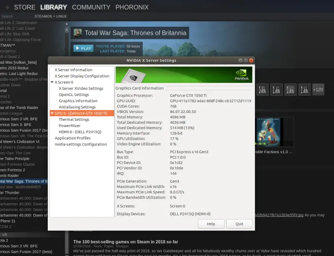
Task: Click the game icon beside Total War Saga title
Action: point(77,33)
